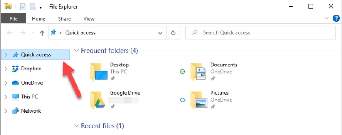Image resolution: width=342 pixels, height=135 pixels.
Task: Expand the OneDrive tree node
Action: pyautogui.click(x=6, y=83)
